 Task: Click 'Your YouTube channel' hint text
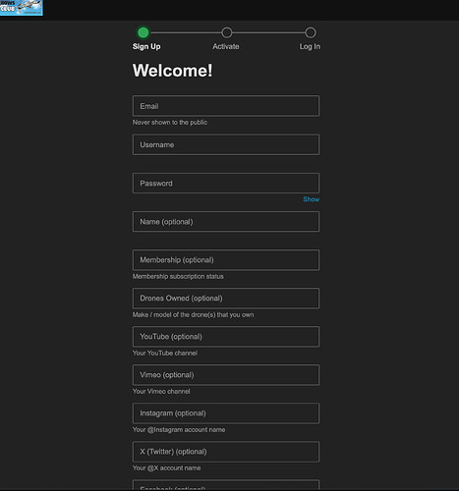click(165, 354)
